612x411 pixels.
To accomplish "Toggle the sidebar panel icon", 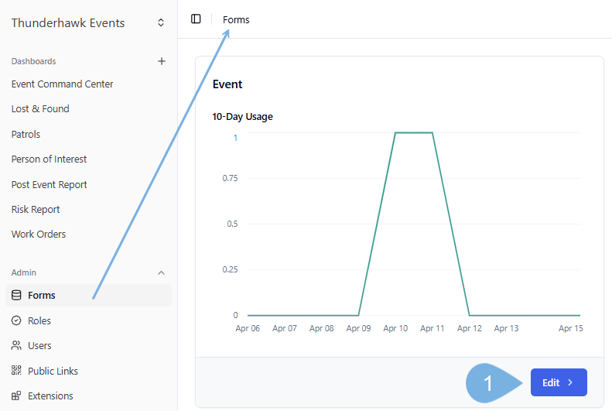I will coord(196,19).
